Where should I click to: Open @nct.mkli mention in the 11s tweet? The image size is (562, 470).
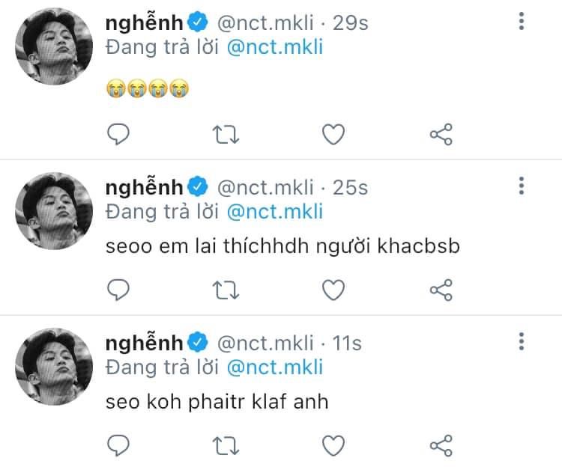274,367
